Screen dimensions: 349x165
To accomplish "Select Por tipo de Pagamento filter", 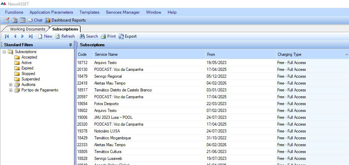I will point(40,90).
